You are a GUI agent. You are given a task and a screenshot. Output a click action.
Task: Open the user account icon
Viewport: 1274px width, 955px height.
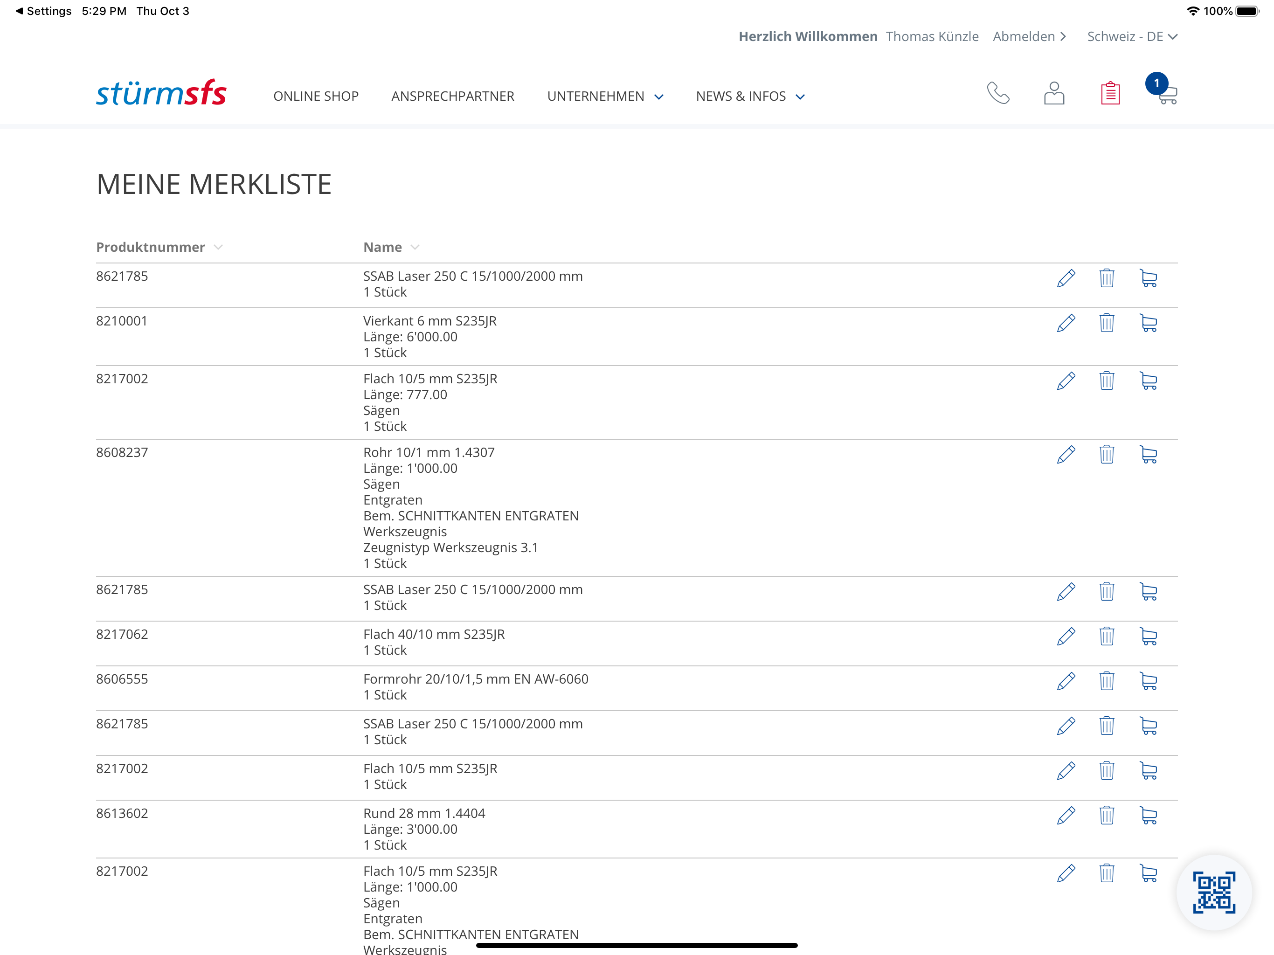[x=1054, y=93]
